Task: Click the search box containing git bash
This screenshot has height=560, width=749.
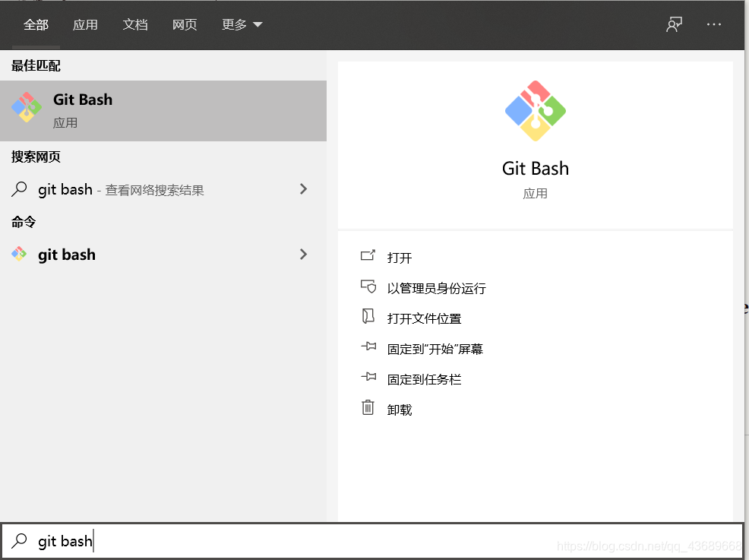Action: (x=372, y=541)
